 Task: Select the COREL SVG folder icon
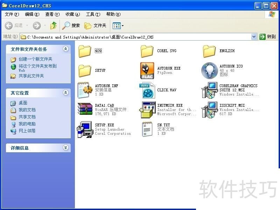click(x=147, y=51)
